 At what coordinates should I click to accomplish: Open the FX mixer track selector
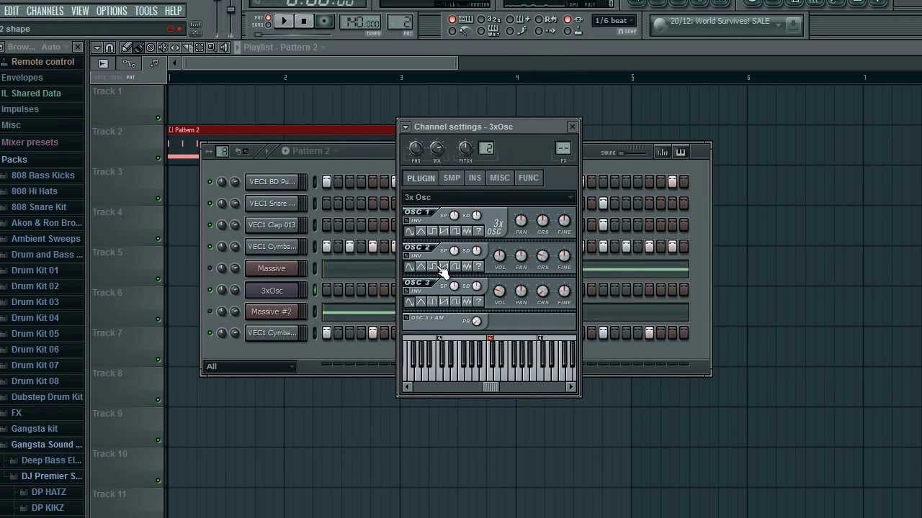(563, 148)
